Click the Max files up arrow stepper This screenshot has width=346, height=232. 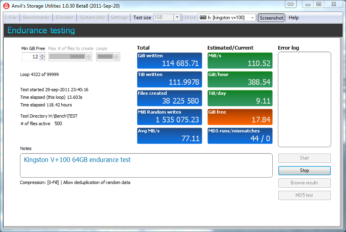89,55
